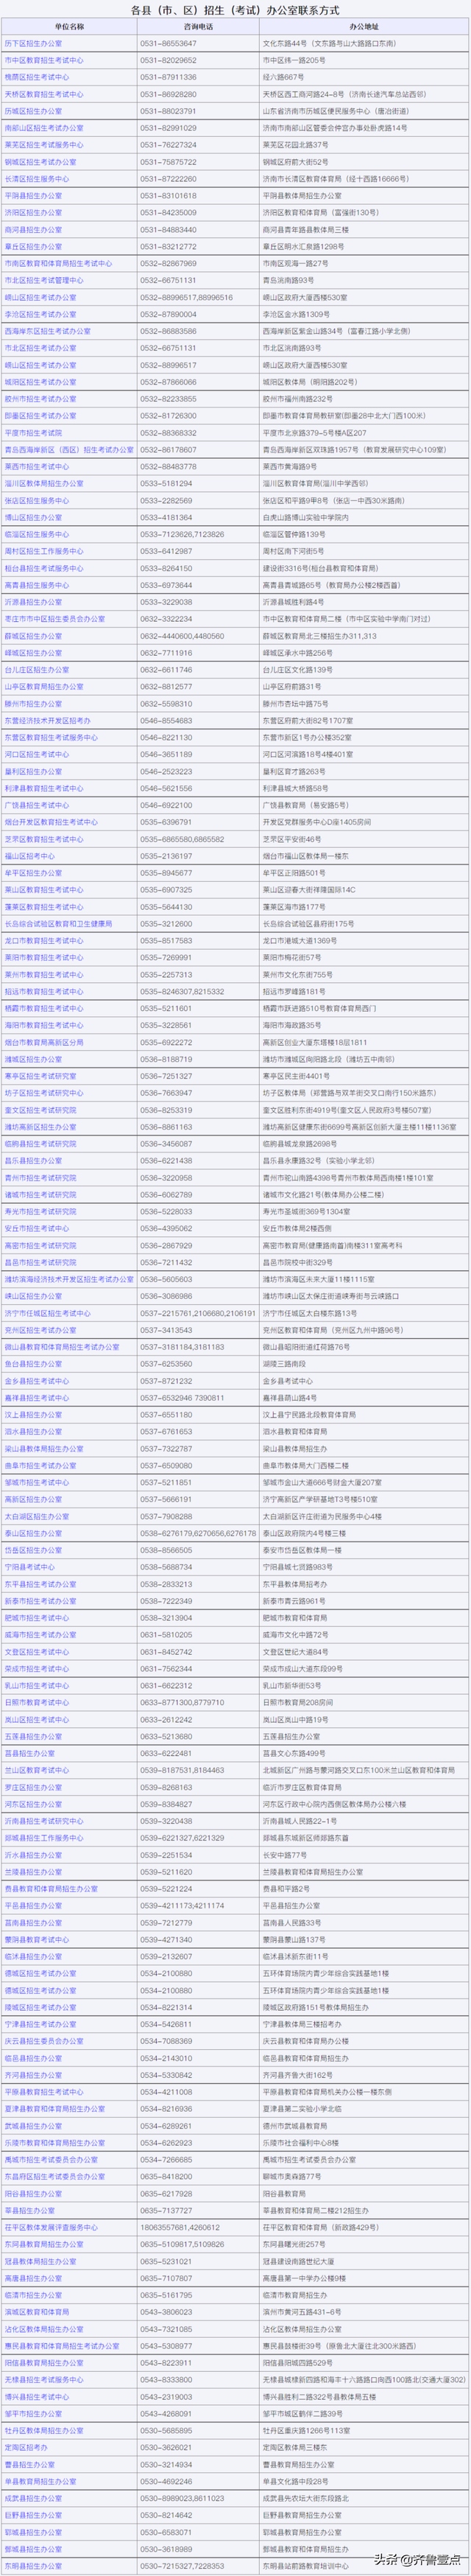Viewport: 471px width, 2576px height.
Task: Select the 平阴县招生办公室 link
Action: [x=33, y=195]
